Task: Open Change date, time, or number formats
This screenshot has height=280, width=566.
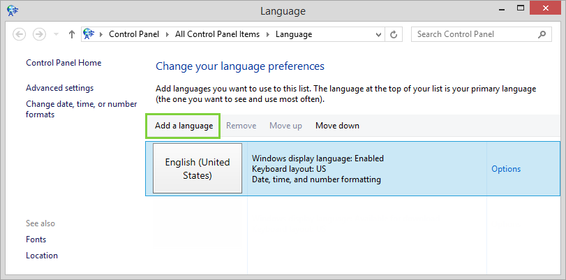Action: (x=81, y=109)
